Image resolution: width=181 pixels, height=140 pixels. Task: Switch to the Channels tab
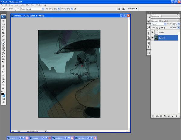pyautogui.click(x=163, y=21)
